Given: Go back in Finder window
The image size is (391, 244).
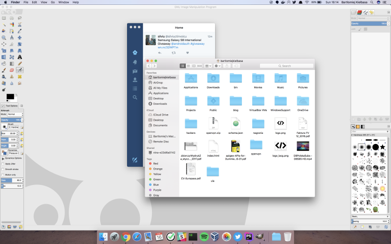Looking at the screenshot, I should click(x=149, y=66).
